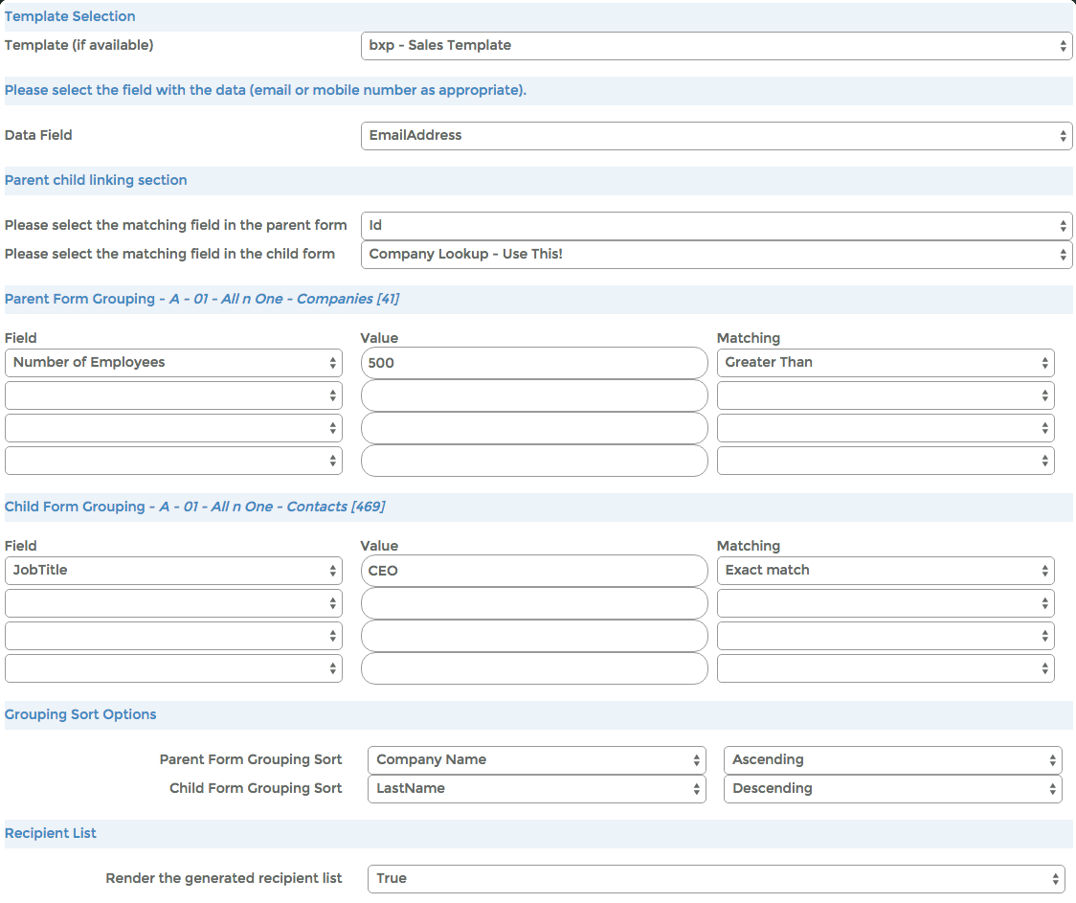The image size is (1076, 903).
Task: Click the value field containing 500
Action: [534, 363]
